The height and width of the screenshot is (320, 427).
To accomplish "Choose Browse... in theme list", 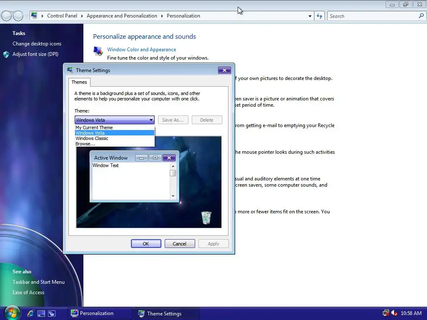I will point(115,144).
